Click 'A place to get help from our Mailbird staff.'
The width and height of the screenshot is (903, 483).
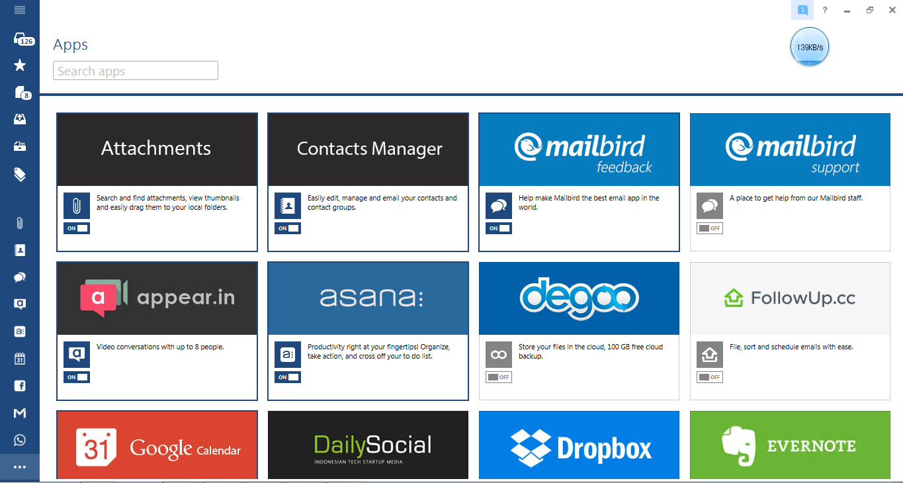796,198
